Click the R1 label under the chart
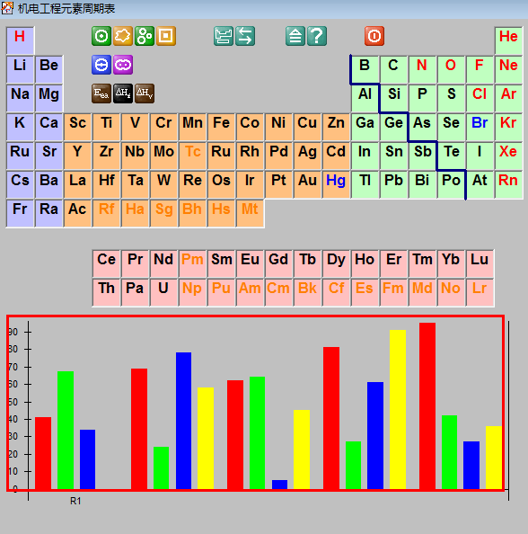The image size is (528, 534). click(75, 501)
